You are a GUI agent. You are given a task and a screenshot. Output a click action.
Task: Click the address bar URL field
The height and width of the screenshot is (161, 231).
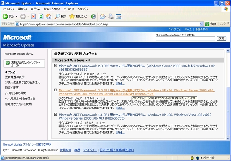[110, 24]
